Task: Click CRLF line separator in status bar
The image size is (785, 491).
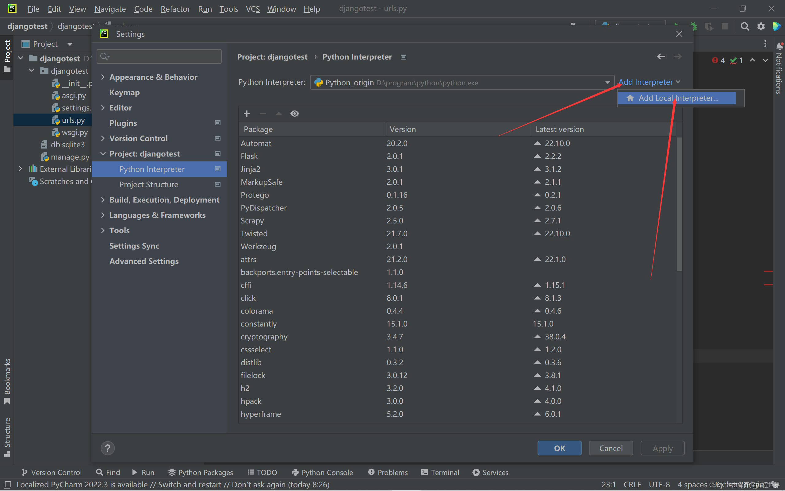Action: click(632, 485)
